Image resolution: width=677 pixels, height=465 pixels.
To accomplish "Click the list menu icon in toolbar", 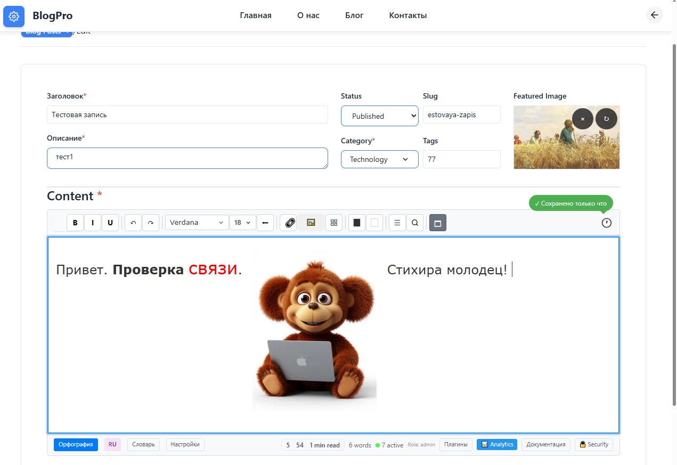I will (x=397, y=223).
